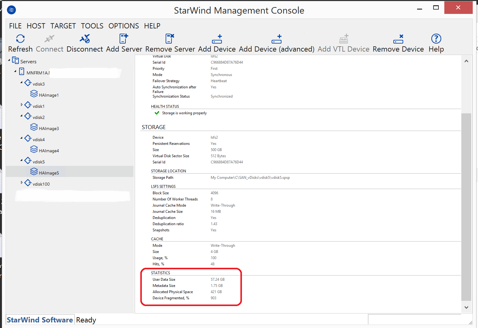Select the HAImage5 device icon

34,171
